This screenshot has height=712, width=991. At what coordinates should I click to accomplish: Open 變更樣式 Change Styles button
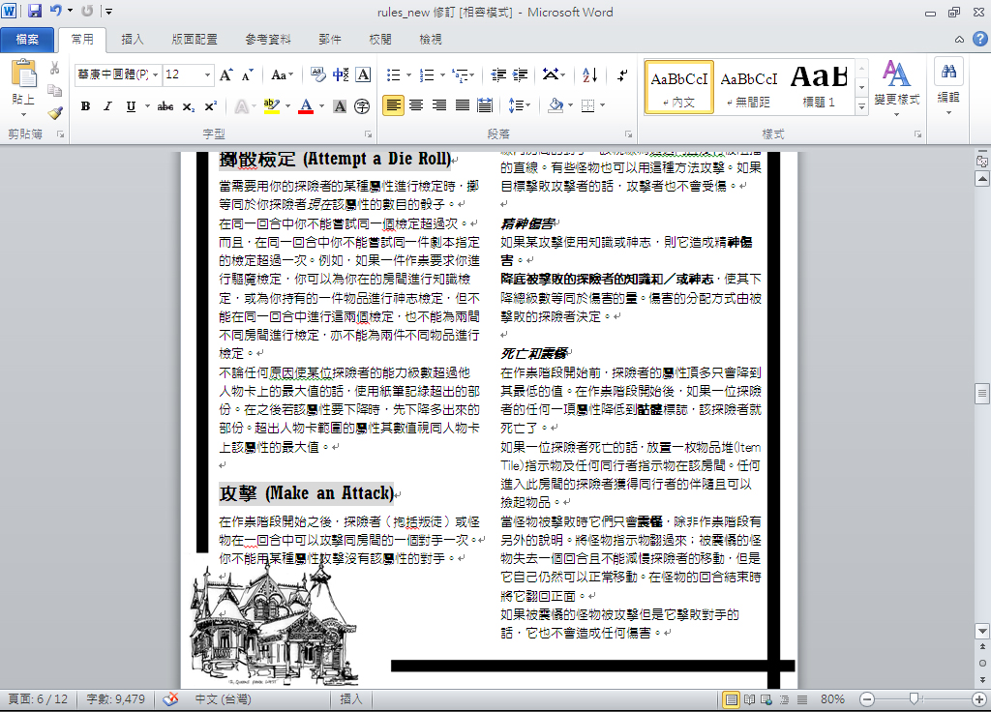896,88
